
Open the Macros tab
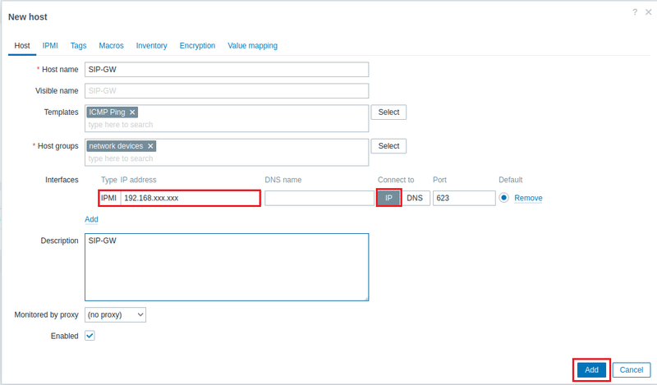(x=111, y=46)
